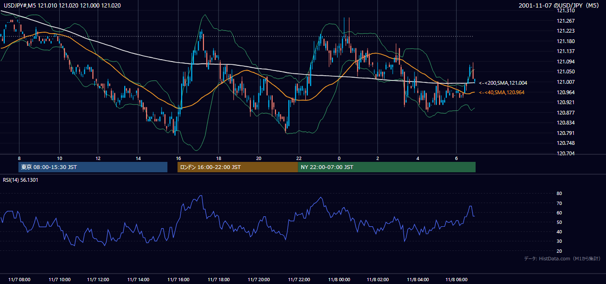
Task: Click price axis value 121.223
Action: pos(565,31)
